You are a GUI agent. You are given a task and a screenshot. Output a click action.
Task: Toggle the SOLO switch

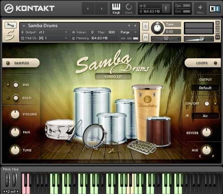point(16,98)
